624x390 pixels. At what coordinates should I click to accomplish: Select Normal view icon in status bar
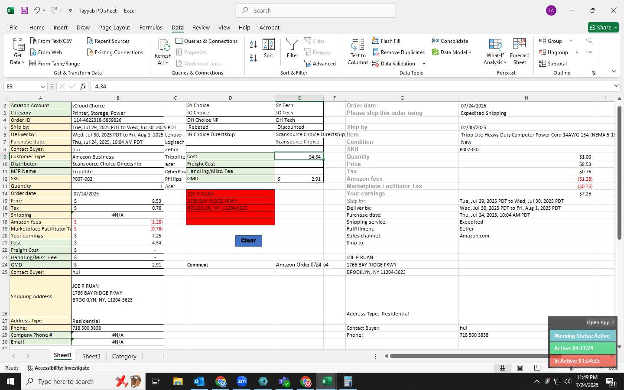(x=503, y=368)
